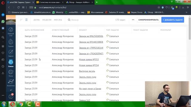191x107 pixels.
Task: Click the СИНХРОНИЗИРОВАТЬ button
Action: pyautogui.click(x=148, y=20)
